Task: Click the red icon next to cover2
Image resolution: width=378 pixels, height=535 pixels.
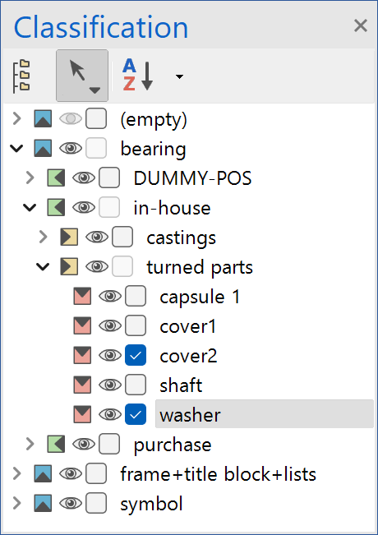Action: pyautogui.click(x=82, y=355)
